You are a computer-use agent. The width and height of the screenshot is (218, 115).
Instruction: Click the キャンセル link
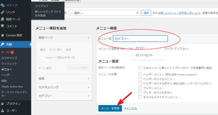pos(130,108)
